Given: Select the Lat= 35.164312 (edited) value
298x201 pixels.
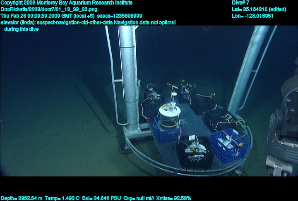Looking at the screenshot, I should [x=259, y=10].
